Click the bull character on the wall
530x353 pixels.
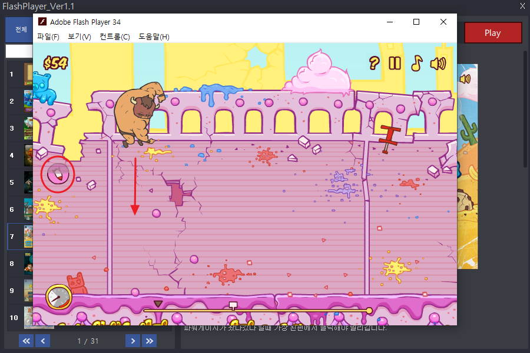click(x=138, y=114)
